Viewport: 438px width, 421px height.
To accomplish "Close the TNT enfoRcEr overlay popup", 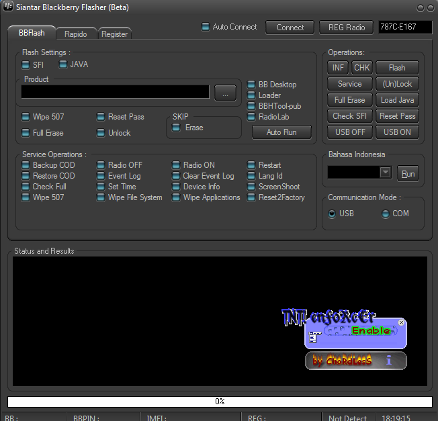I will coord(401,322).
